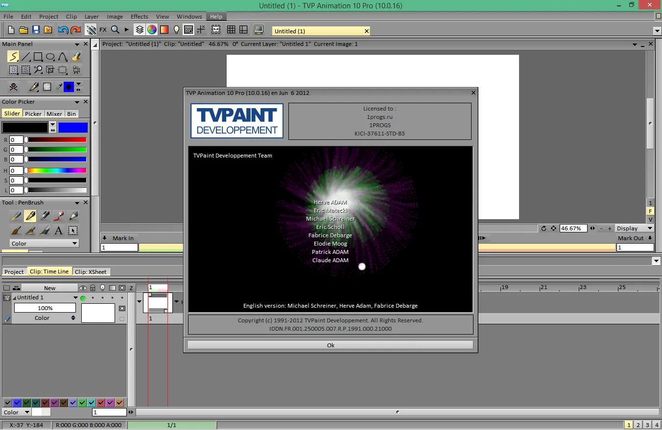
Task: Save project with the floppy disk icon
Action: (x=36, y=30)
